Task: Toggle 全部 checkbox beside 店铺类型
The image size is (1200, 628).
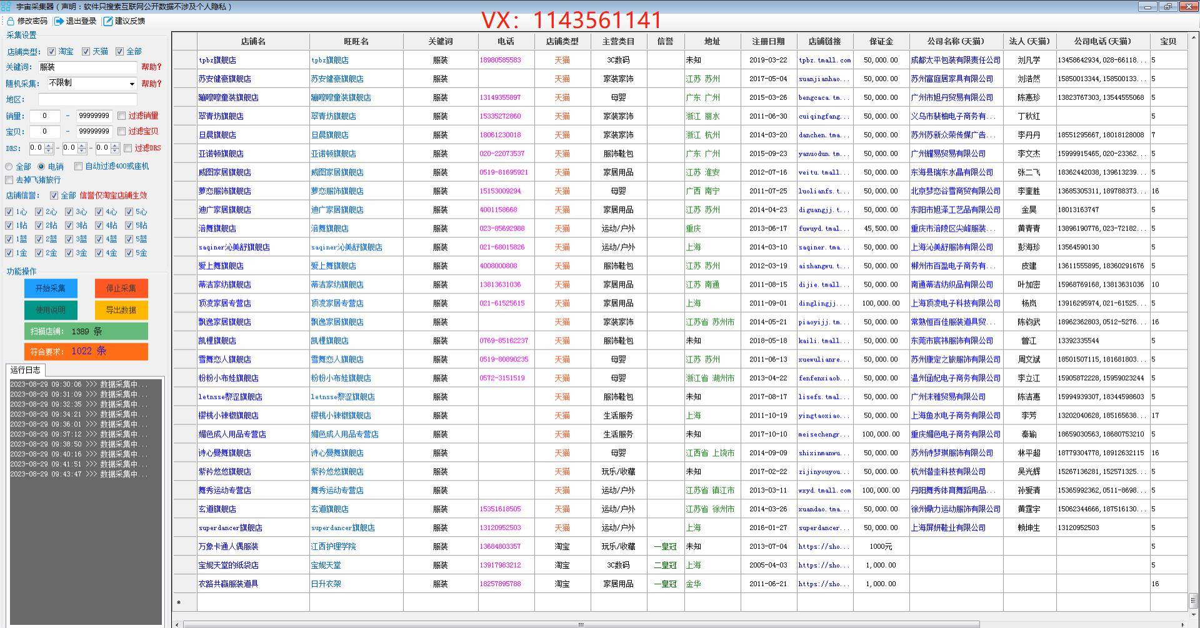Action: [120, 52]
